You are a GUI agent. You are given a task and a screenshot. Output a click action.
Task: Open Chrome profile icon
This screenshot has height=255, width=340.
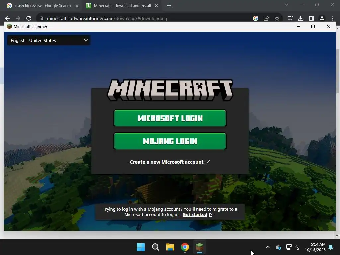point(322,18)
